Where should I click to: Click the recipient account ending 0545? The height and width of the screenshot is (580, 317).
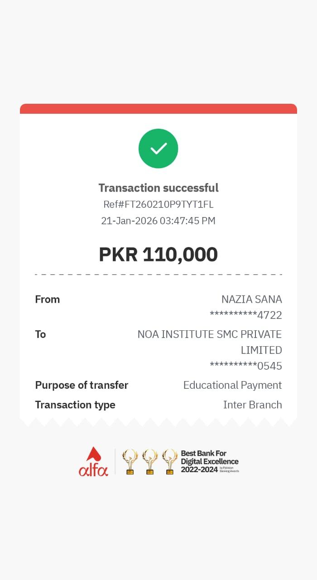pyautogui.click(x=246, y=366)
